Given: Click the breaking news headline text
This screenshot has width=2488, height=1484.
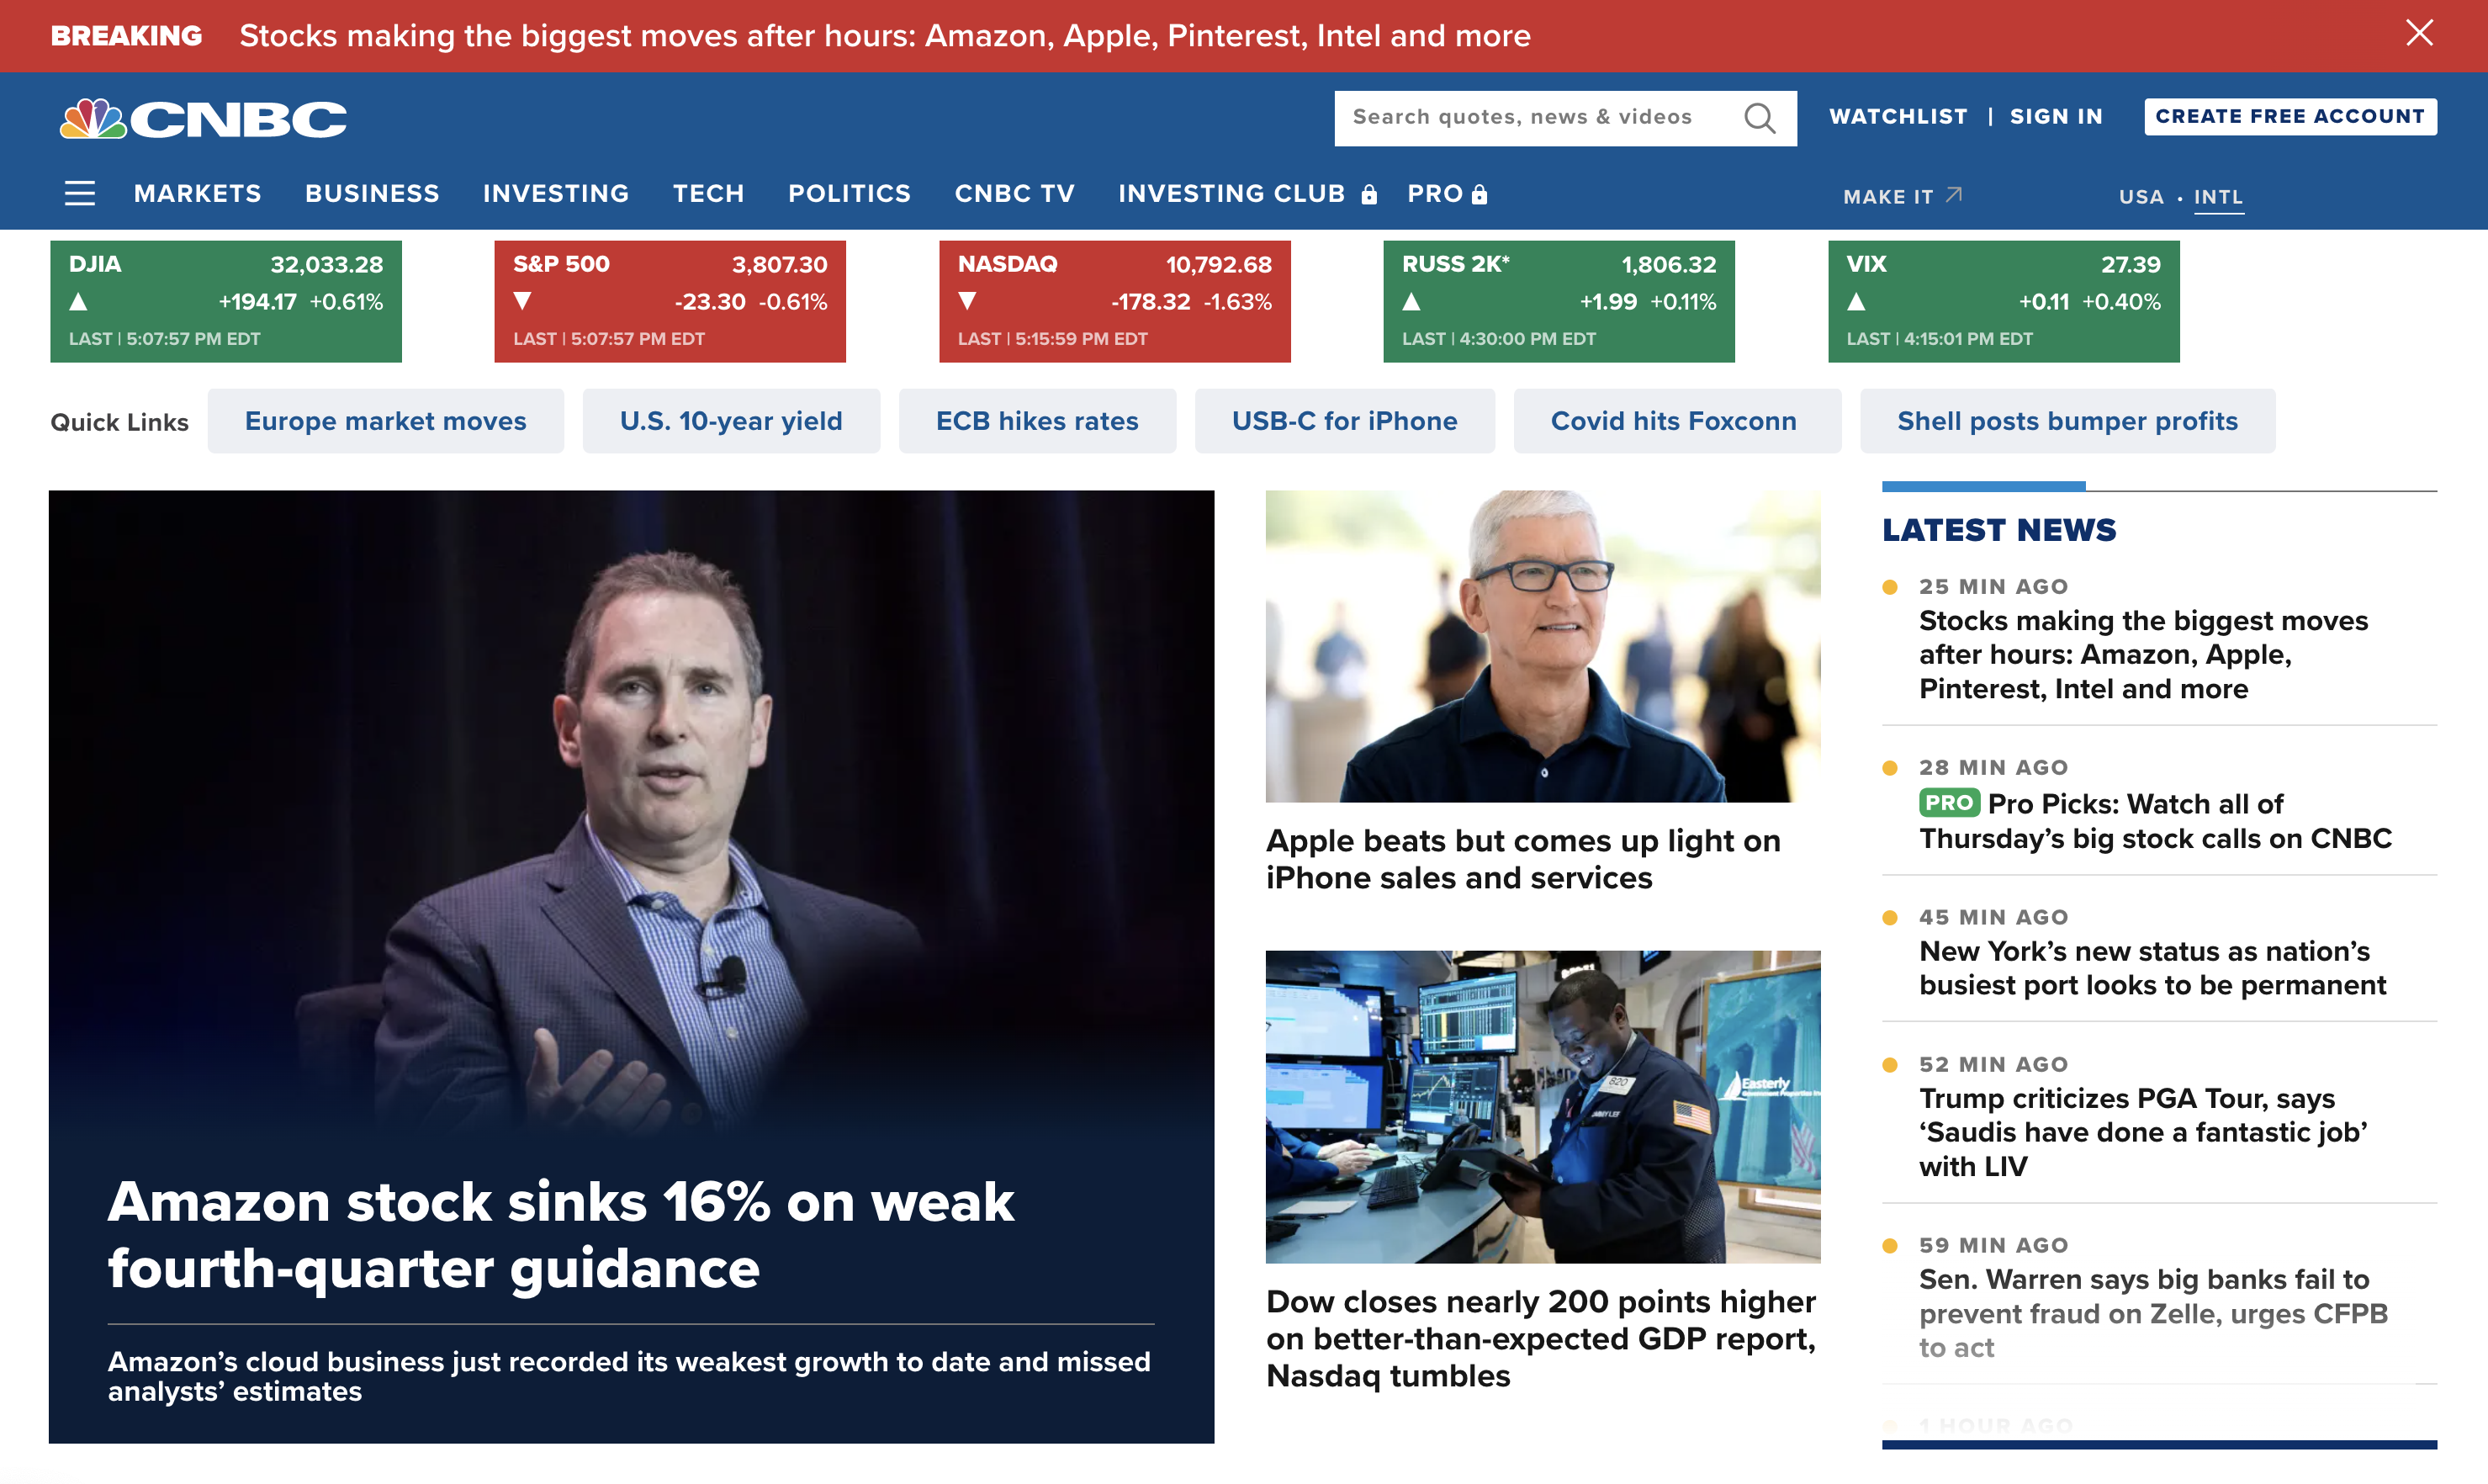Looking at the screenshot, I should (x=885, y=36).
